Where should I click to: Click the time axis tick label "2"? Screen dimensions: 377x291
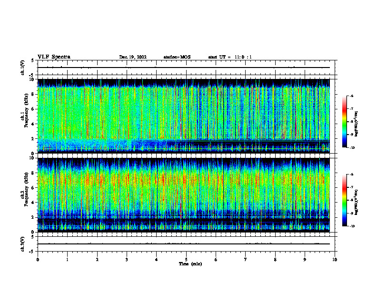[97, 260]
